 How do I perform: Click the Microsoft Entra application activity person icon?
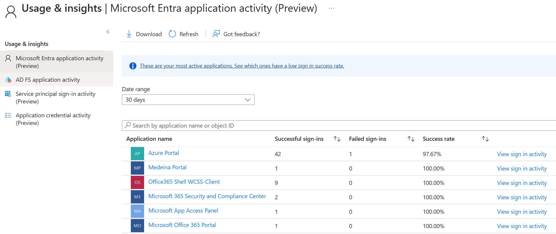[x=8, y=58]
